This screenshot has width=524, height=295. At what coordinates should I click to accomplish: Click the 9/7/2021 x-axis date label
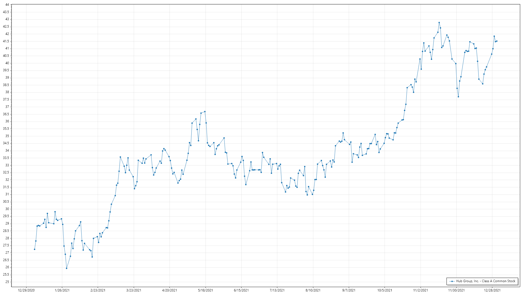pos(349,290)
